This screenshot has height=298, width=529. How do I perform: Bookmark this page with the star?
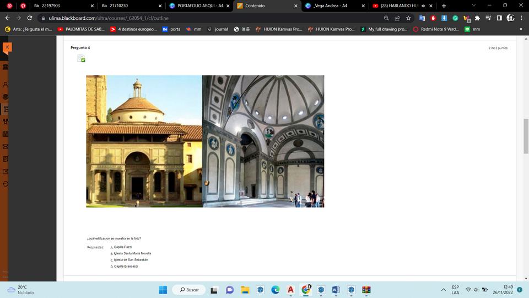click(x=408, y=18)
